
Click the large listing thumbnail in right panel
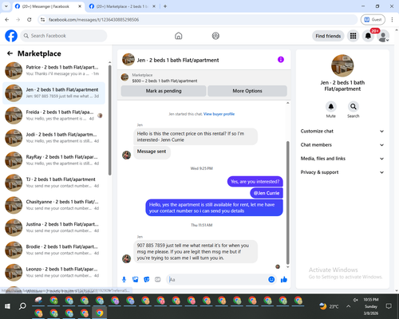click(342, 65)
